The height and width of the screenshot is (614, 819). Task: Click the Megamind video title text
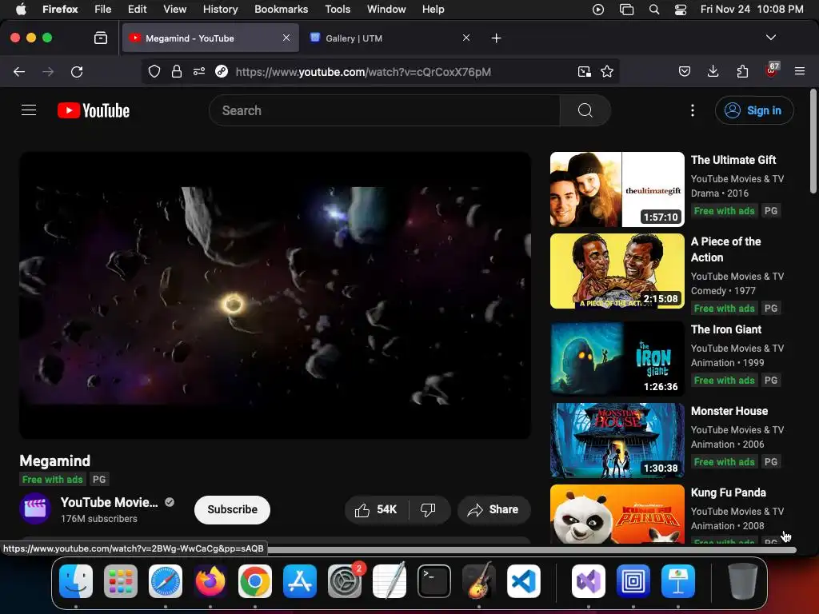[55, 460]
